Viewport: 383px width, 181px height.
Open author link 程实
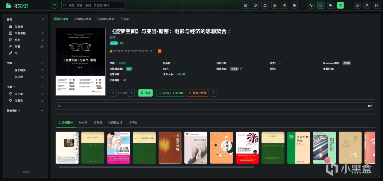pyautogui.click(x=113, y=38)
